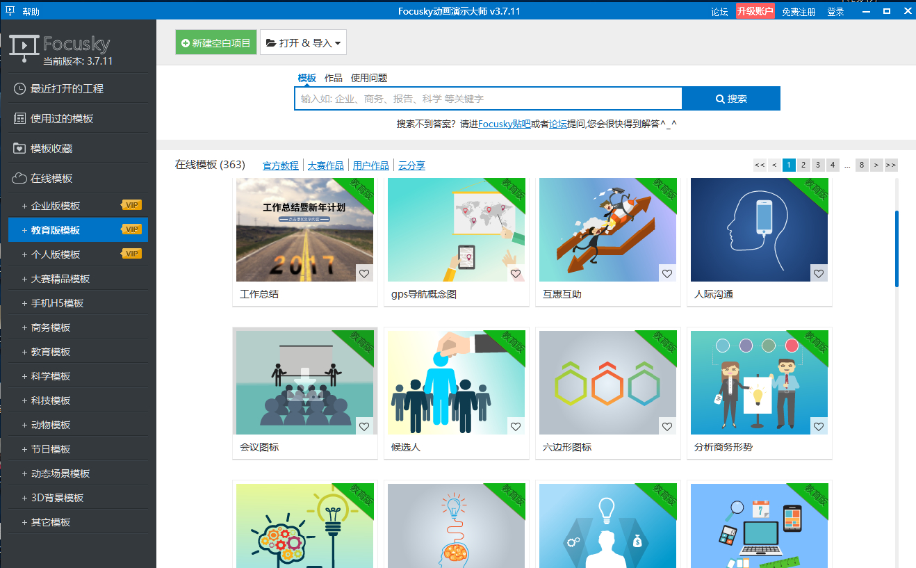Expand the 科学模板 category
Screen dimensions: 916x568
tap(25, 376)
